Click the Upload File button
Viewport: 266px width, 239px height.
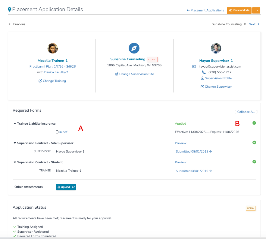(66, 187)
